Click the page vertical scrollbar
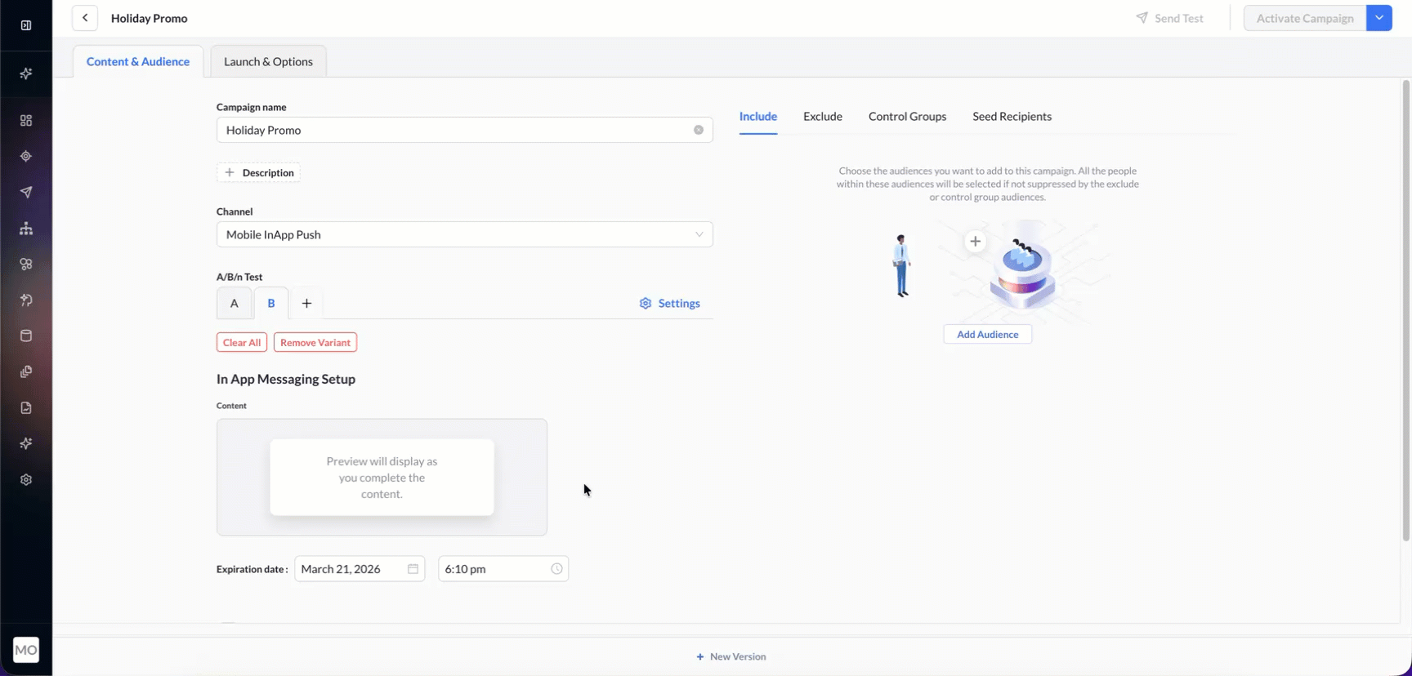 coord(1405,310)
